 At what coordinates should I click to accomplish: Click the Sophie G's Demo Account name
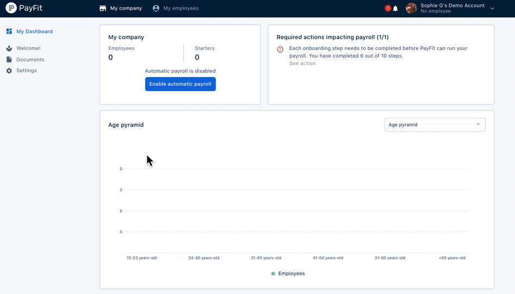coord(453,5)
